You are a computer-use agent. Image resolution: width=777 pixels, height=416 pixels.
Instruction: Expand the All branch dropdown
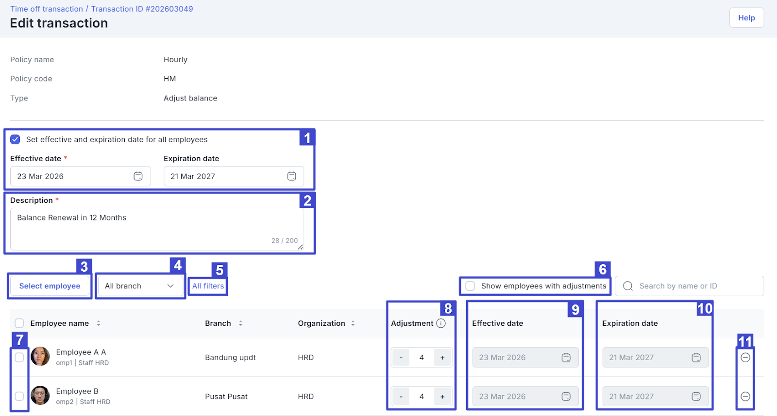(140, 286)
